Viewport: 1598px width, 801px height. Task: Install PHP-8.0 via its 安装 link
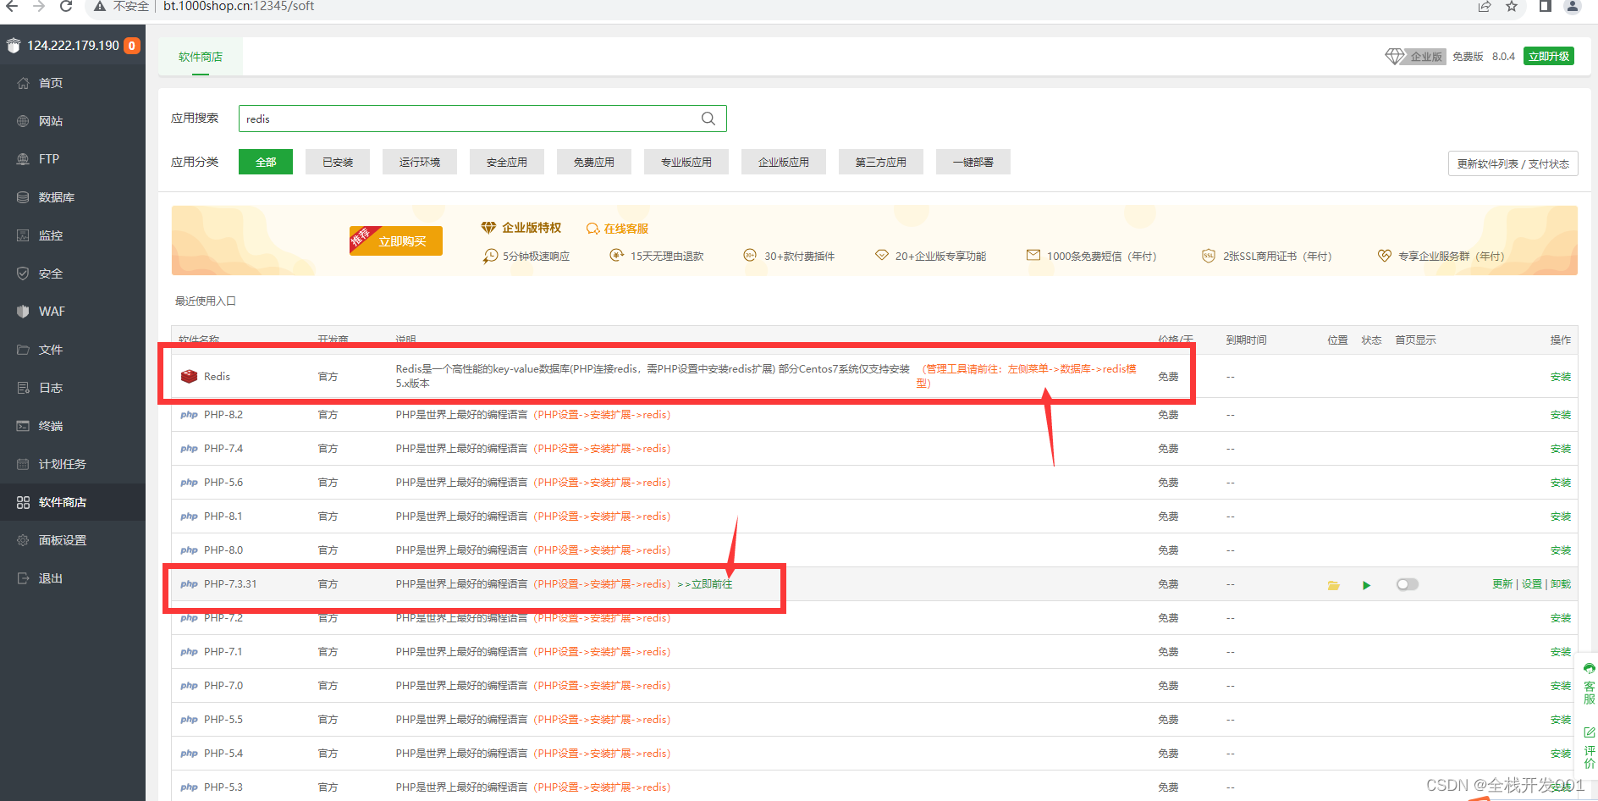[x=1561, y=550]
